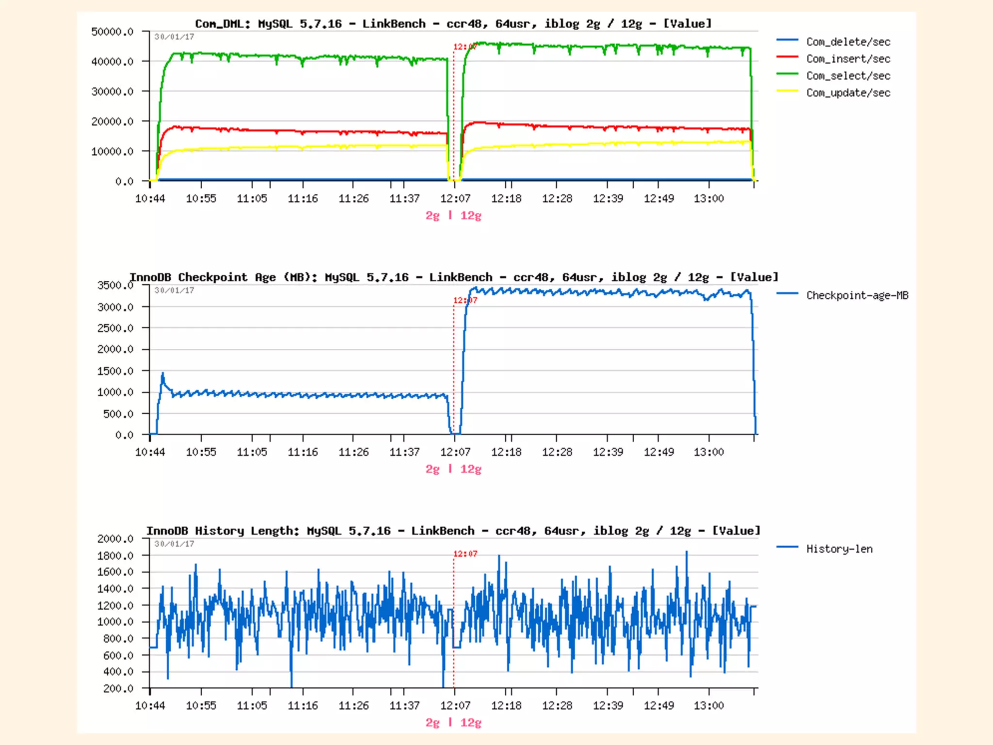Click the Com_insert/sec red legend swatch
This screenshot has height=745, width=993.
[x=787, y=57]
